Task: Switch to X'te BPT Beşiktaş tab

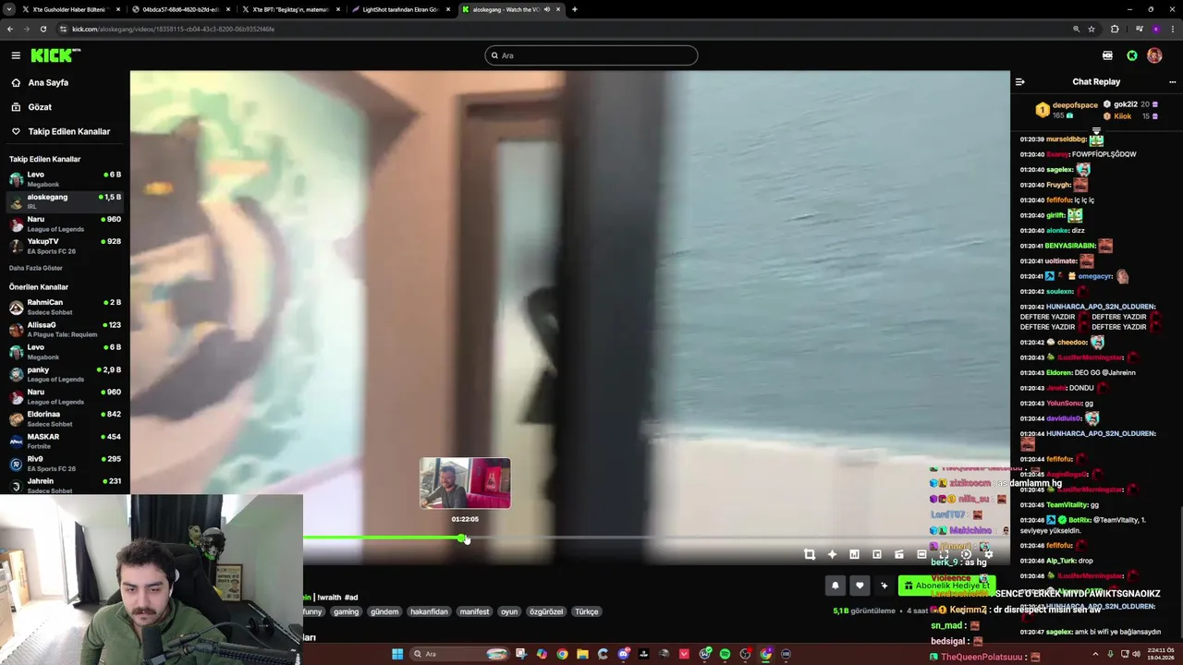Action: [289, 9]
